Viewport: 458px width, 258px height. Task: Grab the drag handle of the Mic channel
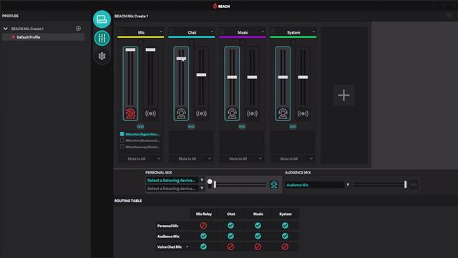coord(121,32)
